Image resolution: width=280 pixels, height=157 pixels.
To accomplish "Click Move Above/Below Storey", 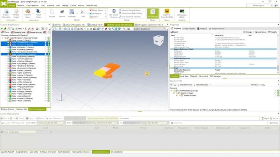I will pyautogui.click(x=130, y=14).
